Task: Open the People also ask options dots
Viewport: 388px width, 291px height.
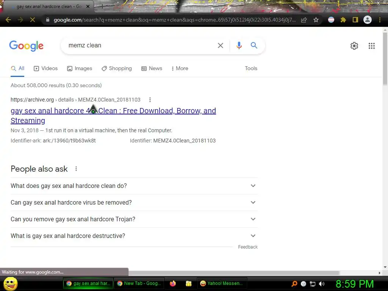Action: [x=76, y=169]
